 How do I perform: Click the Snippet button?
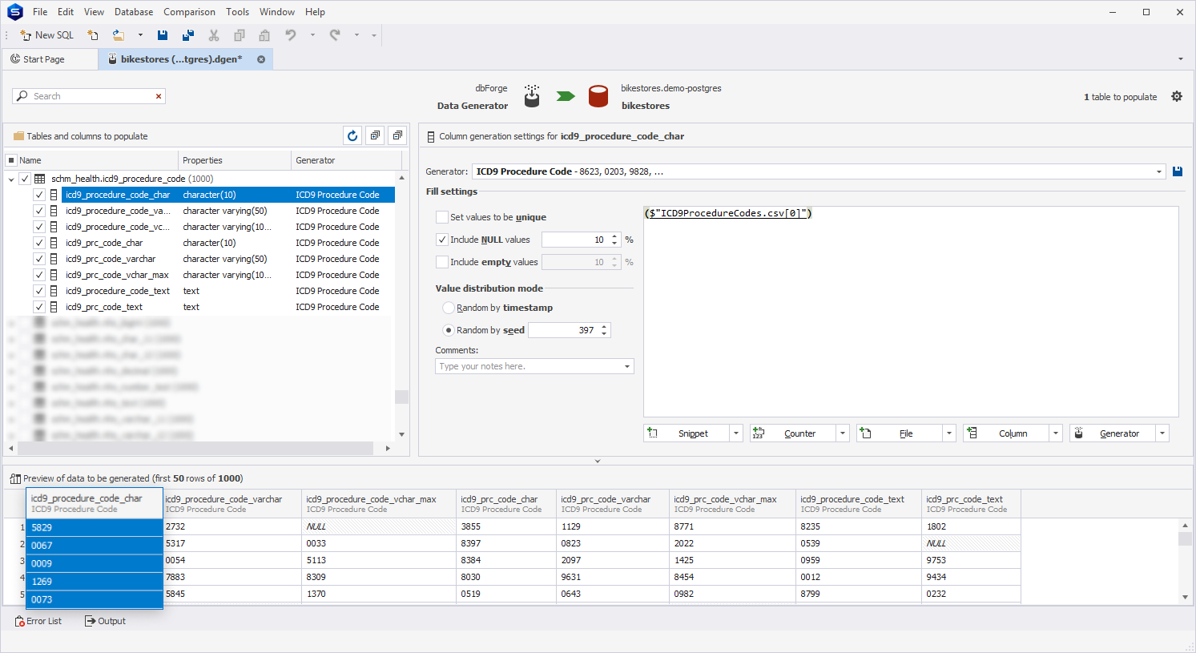(687, 433)
